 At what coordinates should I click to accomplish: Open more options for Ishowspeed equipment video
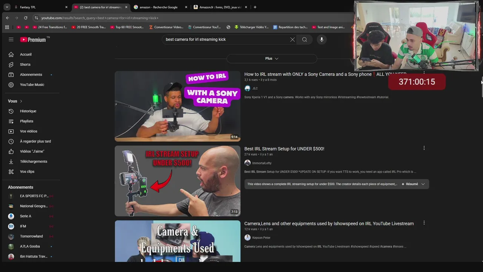click(424, 223)
